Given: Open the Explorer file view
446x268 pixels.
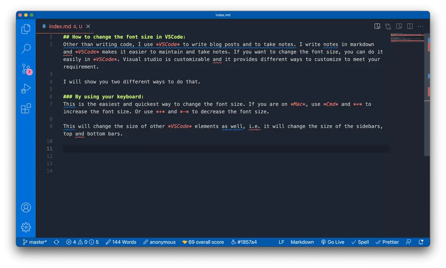Looking at the screenshot, I should tap(26, 29).
